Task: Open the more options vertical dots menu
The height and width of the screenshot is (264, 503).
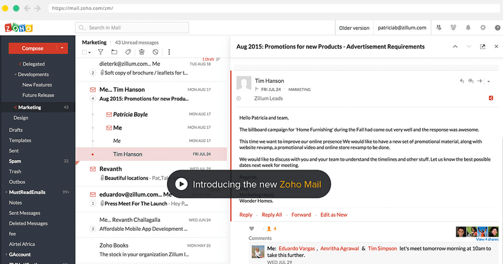Action: pos(169,52)
